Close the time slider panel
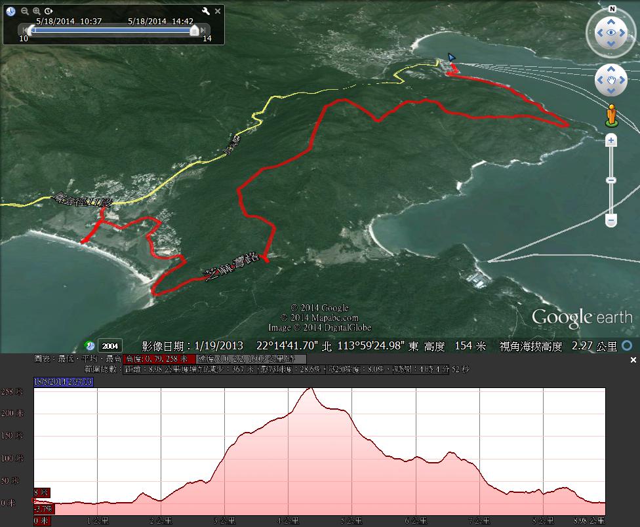The height and width of the screenshot is (527, 640). (x=218, y=11)
